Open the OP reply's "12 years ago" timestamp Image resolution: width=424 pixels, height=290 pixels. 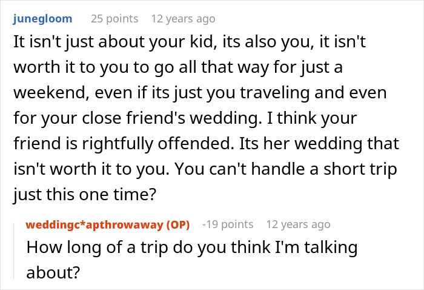click(298, 224)
